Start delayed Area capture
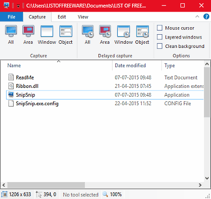211x199 pixels. click(105, 35)
